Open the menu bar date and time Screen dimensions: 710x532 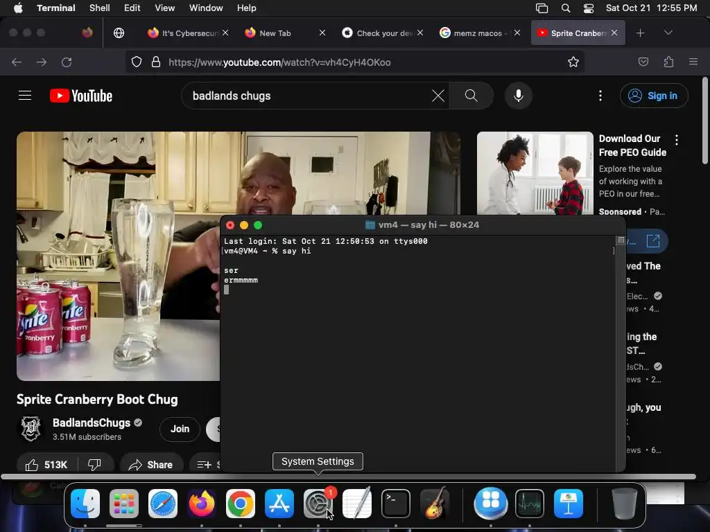coord(651,8)
